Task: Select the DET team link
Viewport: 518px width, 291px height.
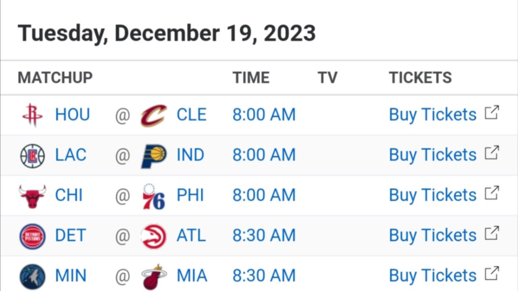Action: pyautogui.click(x=70, y=235)
